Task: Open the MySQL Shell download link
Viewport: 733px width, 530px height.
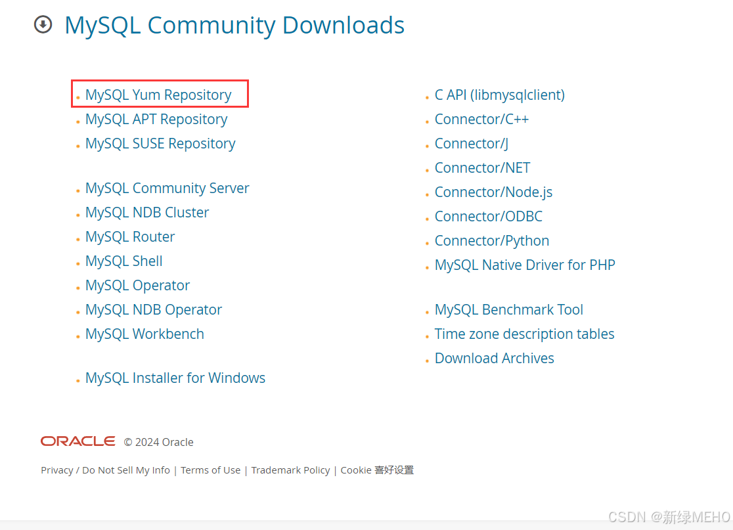Action: (x=124, y=261)
